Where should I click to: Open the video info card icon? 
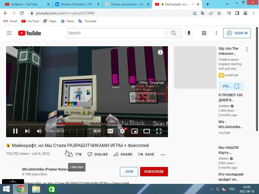pyautogui.click(x=160, y=52)
